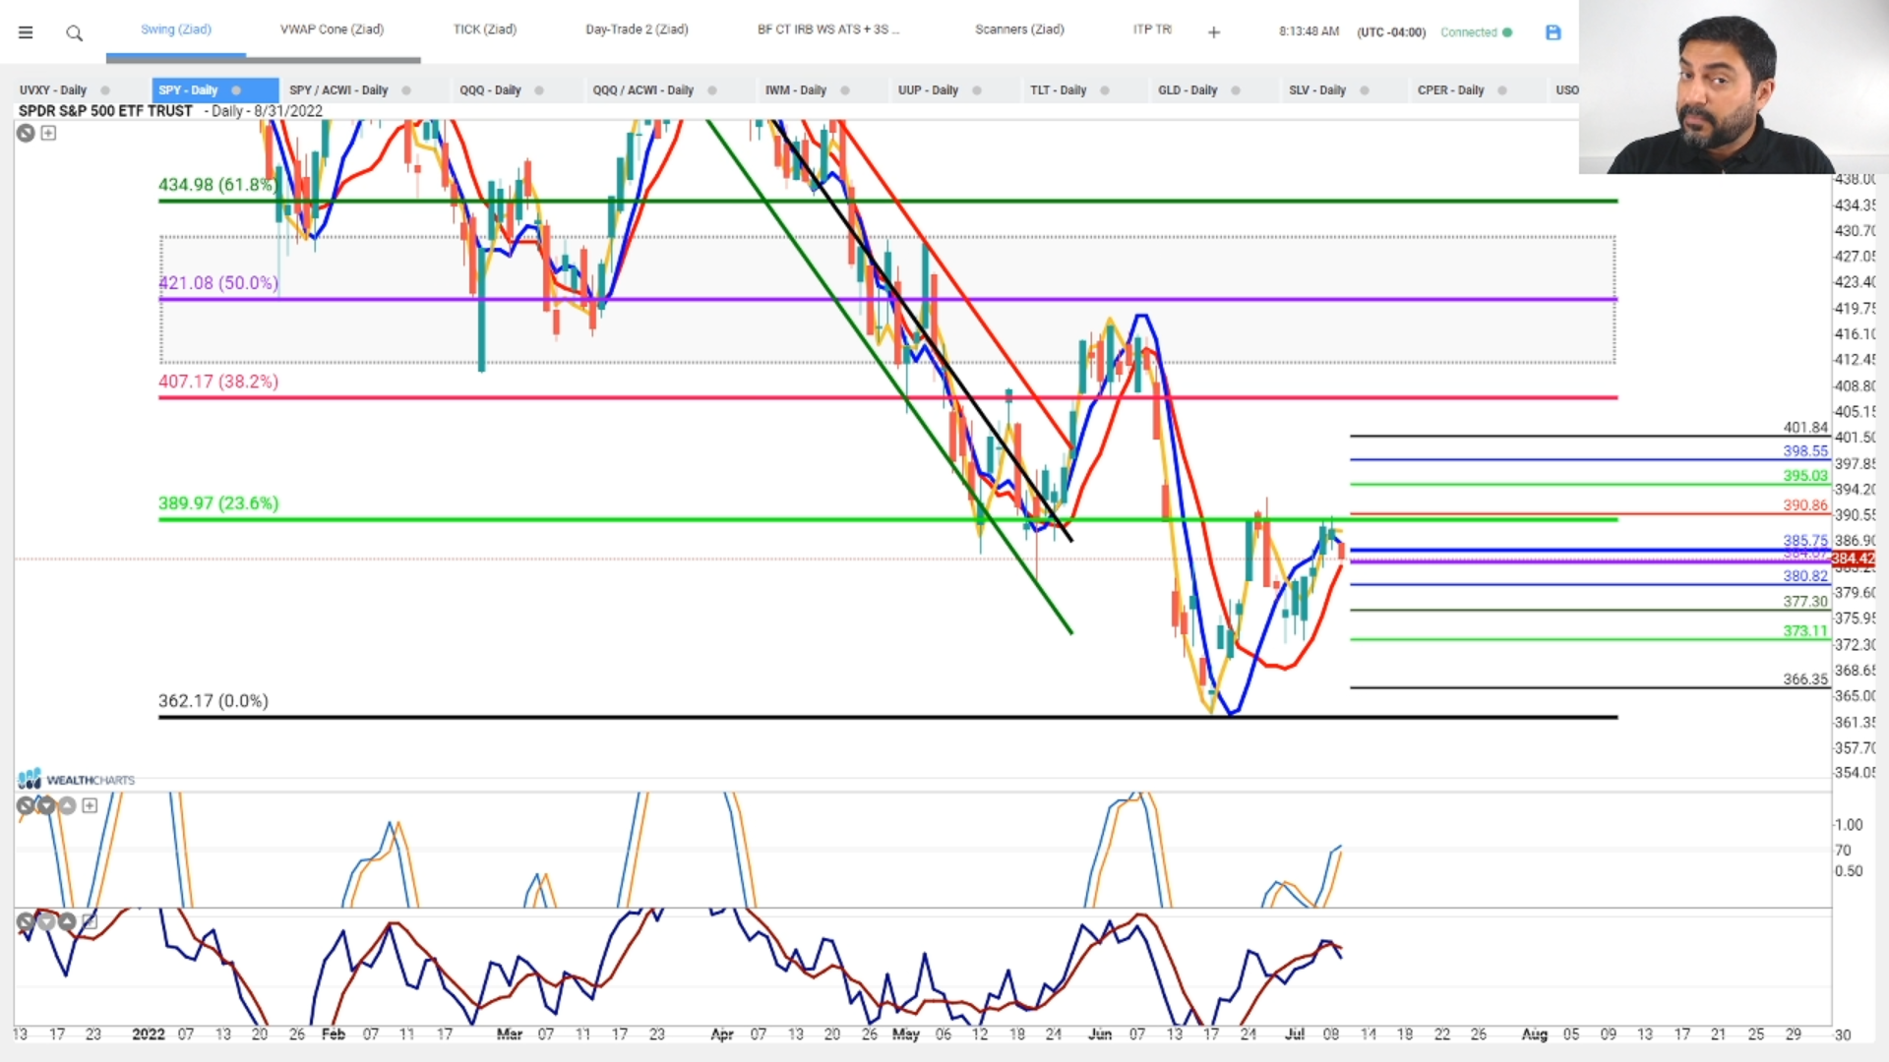The width and height of the screenshot is (1889, 1062).
Task: Move the upper indicator panel up
Action: 67,805
